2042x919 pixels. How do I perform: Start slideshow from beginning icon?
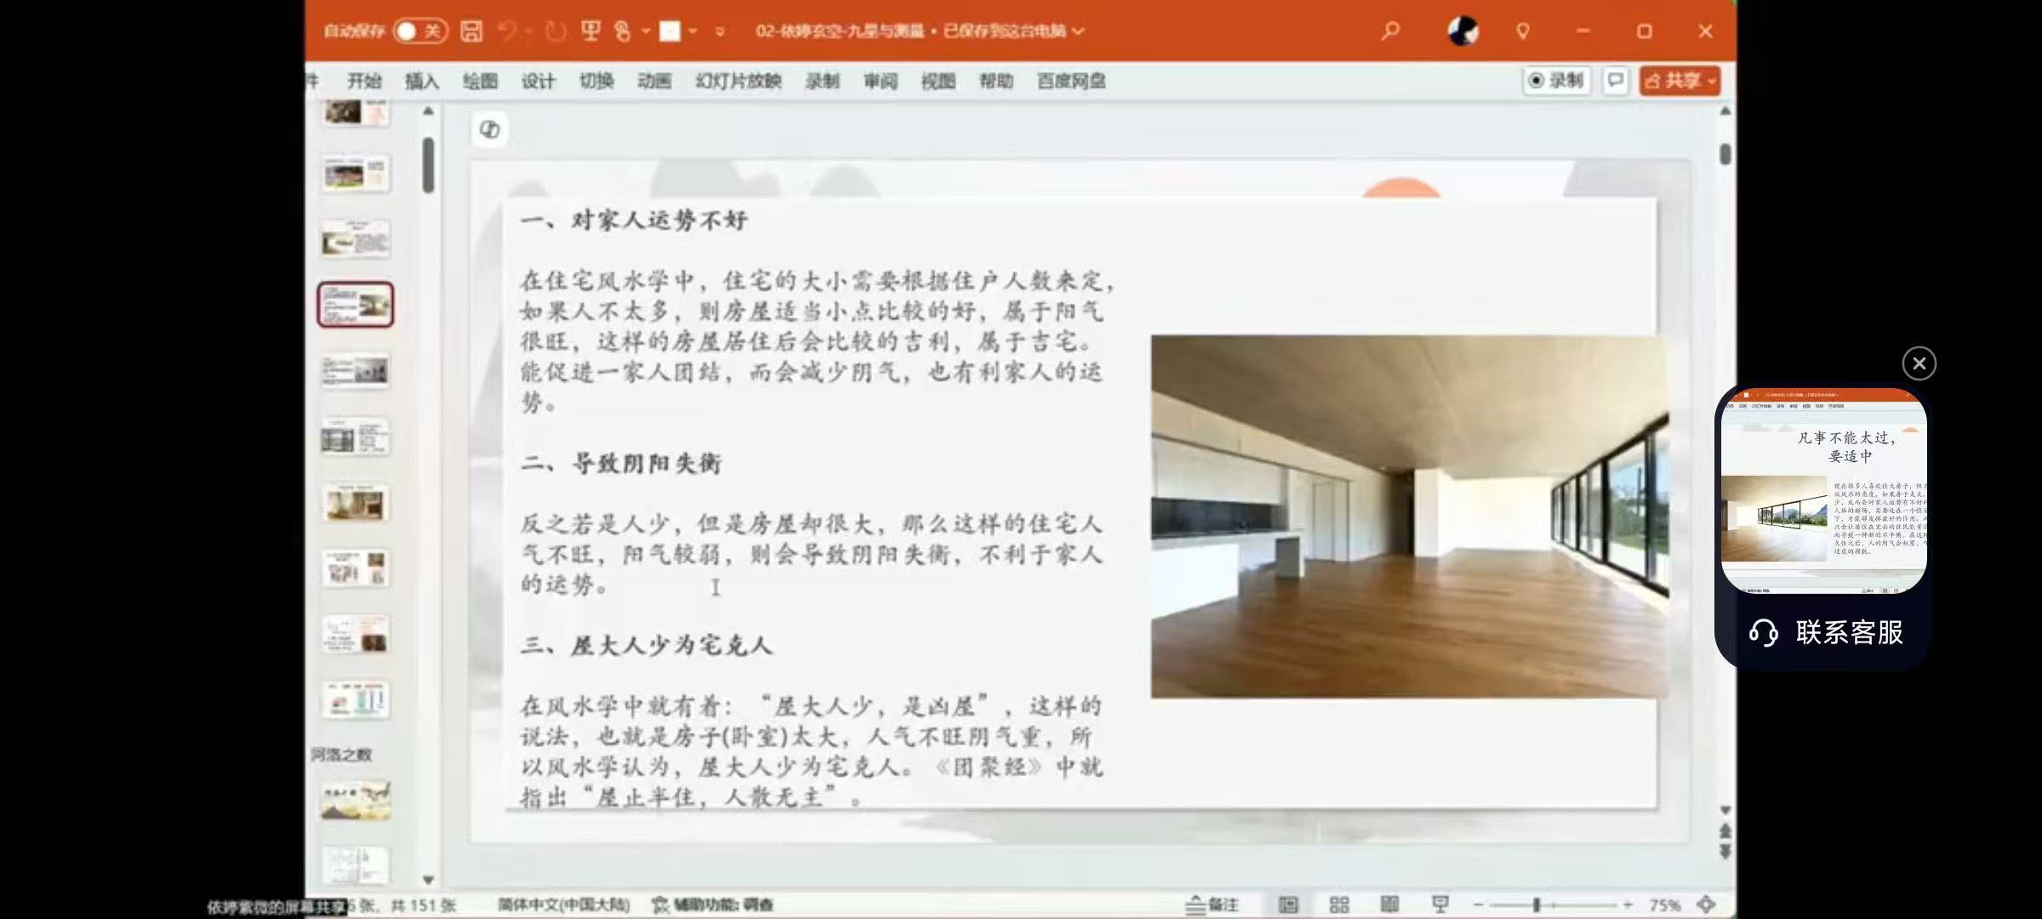pyautogui.click(x=590, y=31)
